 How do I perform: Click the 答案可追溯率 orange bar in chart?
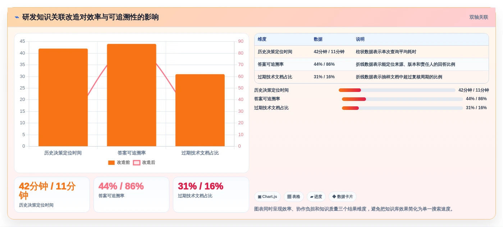(x=132, y=95)
